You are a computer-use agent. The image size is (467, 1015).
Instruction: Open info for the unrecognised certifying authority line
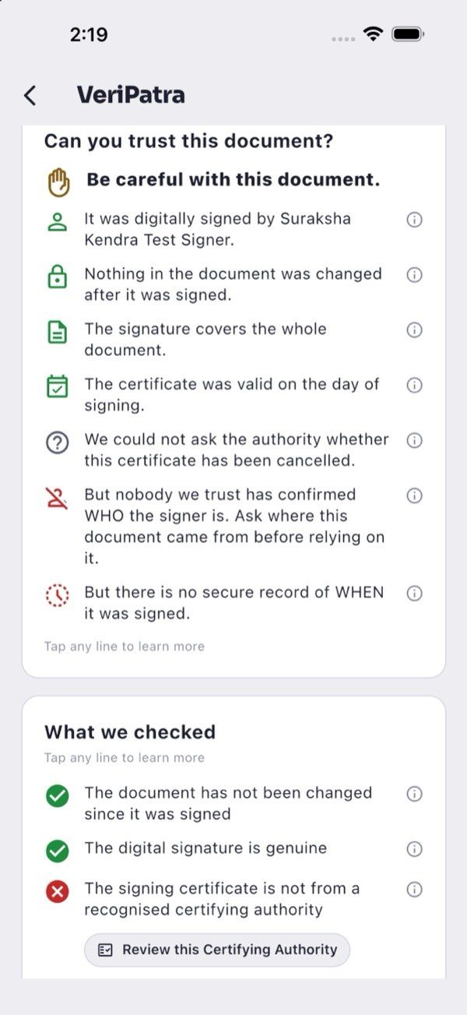pyautogui.click(x=415, y=890)
